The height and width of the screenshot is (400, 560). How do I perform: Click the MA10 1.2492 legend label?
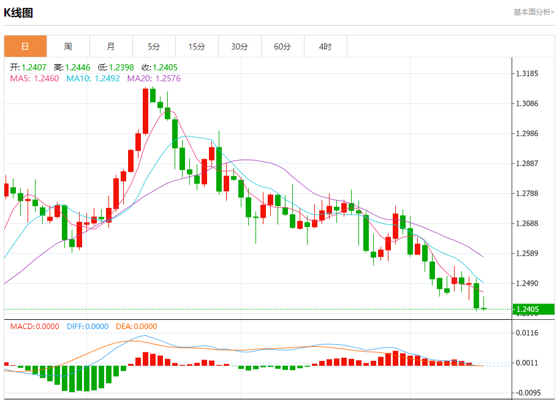pos(93,78)
